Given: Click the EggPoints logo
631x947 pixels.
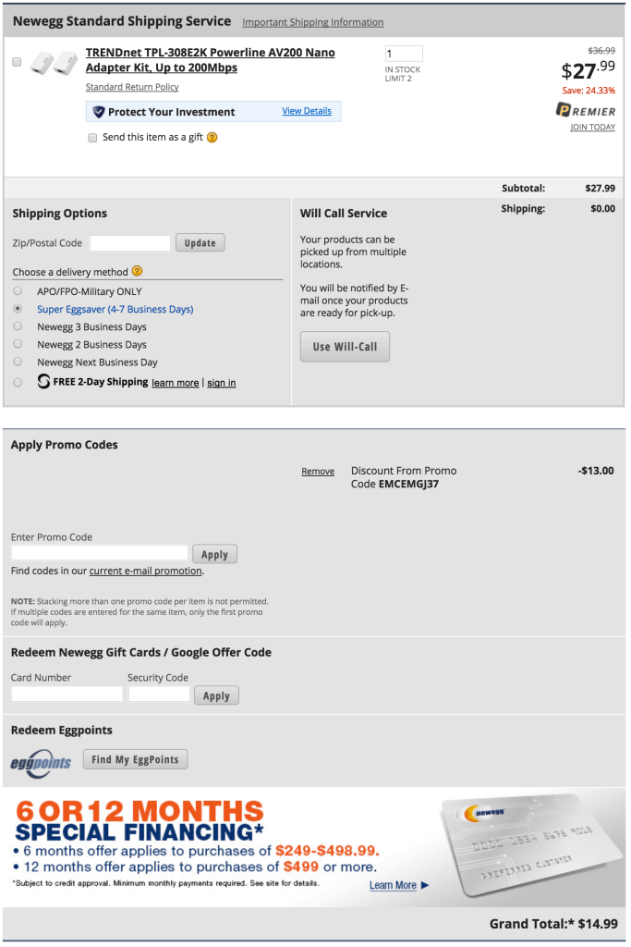Looking at the screenshot, I should (x=41, y=762).
